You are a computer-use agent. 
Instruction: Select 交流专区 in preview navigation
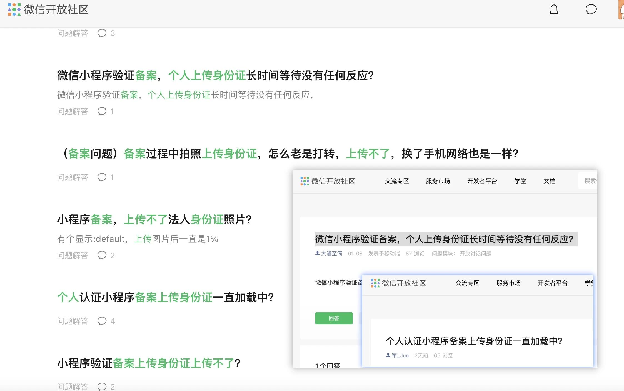397,181
